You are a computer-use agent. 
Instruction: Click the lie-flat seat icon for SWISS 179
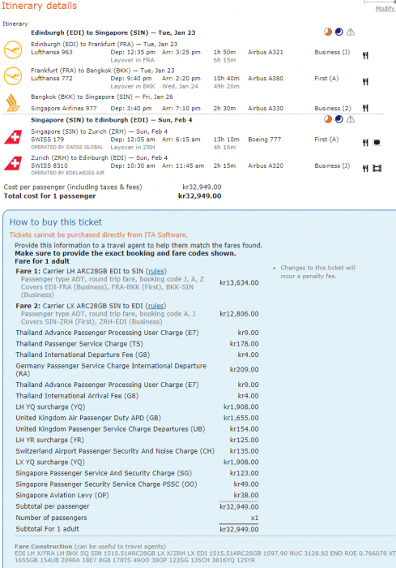click(x=377, y=142)
